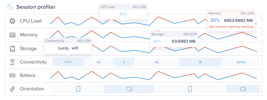Select the CPU Load chip icon
267x100 pixels.
coord(13,21)
